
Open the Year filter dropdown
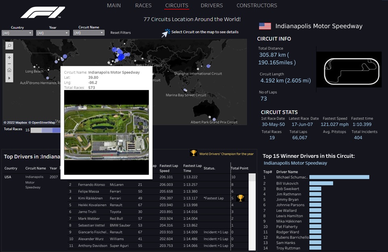click(x=53, y=32)
